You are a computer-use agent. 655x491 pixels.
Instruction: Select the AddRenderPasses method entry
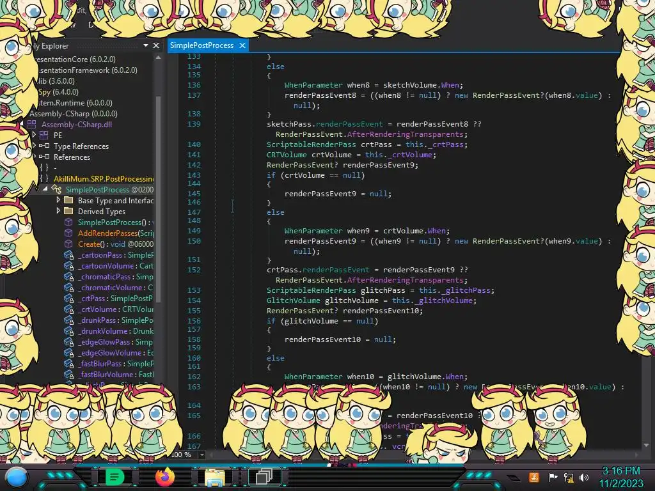click(116, 233)
